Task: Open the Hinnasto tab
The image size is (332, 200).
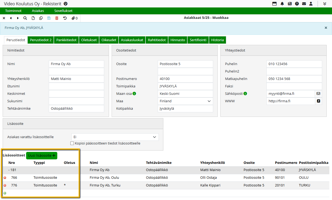Action: click(x=177, y=40)
